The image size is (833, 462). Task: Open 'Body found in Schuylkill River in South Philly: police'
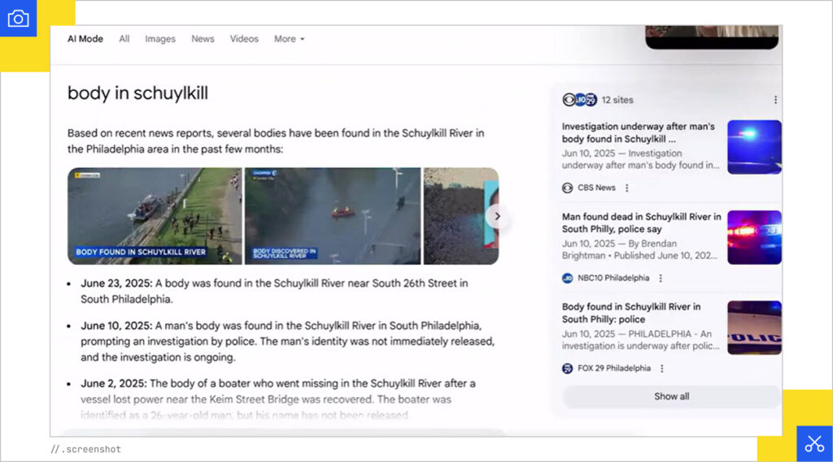pos(630,313)
